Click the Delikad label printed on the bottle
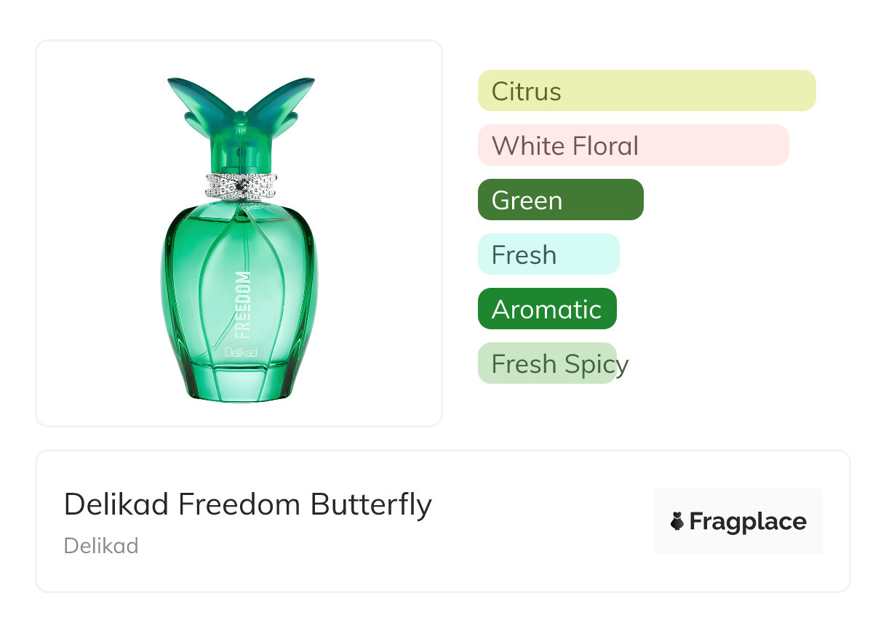 click(241, 353)
